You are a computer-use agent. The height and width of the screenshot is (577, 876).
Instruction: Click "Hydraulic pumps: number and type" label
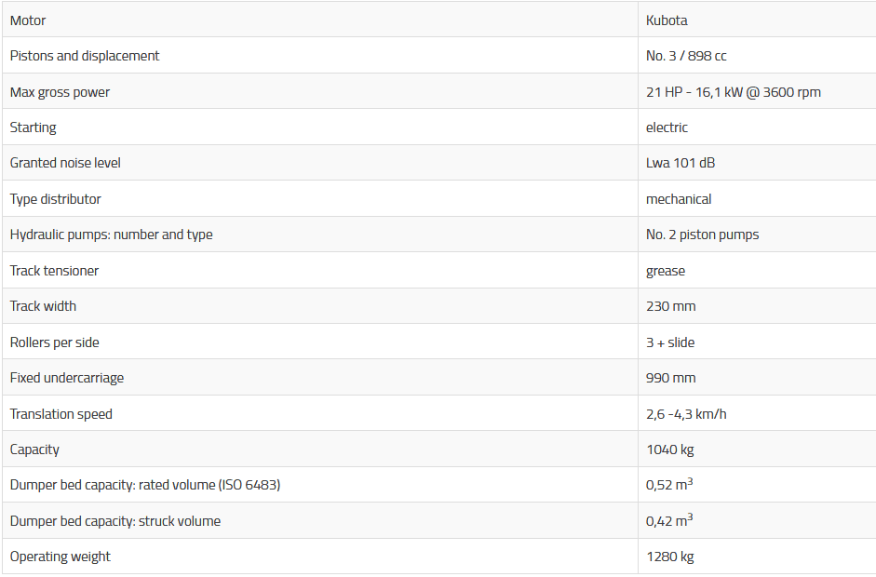point(112,235)
